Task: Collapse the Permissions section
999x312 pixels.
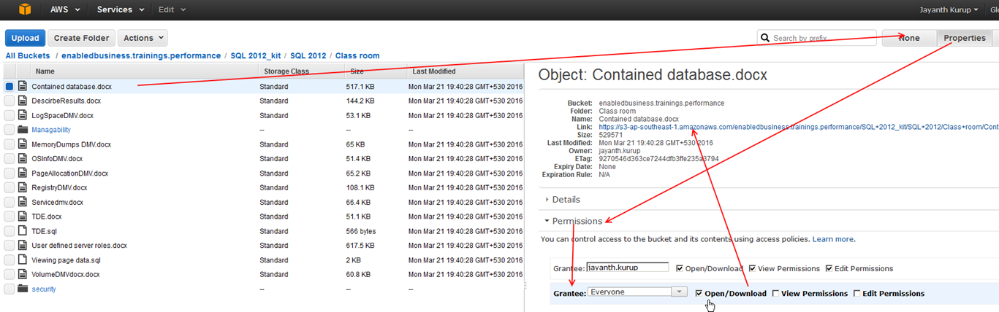Action: point(572,221)
